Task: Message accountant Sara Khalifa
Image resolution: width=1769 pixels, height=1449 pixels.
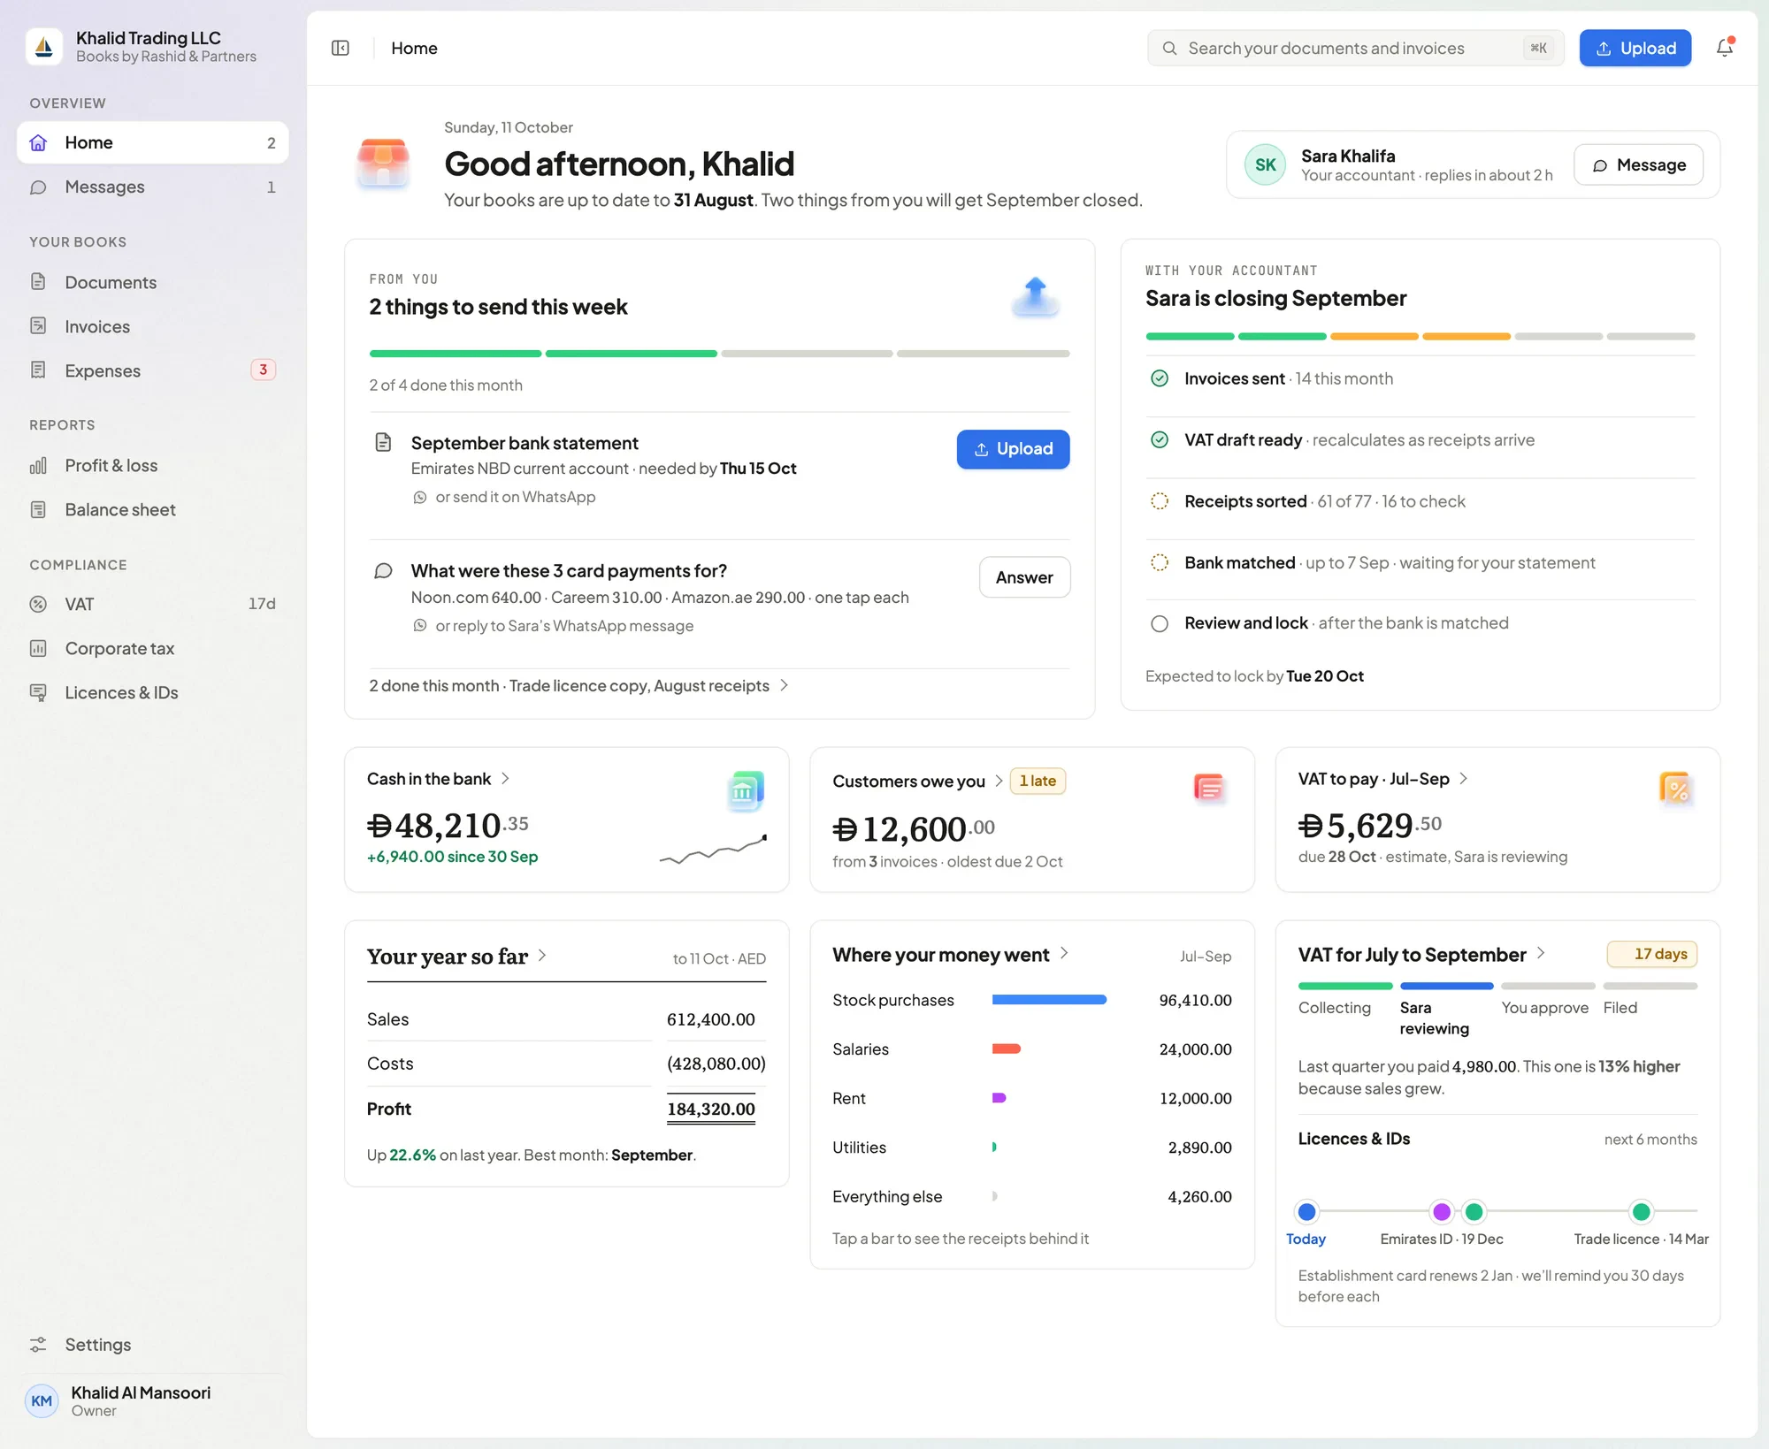Action: coord(1638,164)
